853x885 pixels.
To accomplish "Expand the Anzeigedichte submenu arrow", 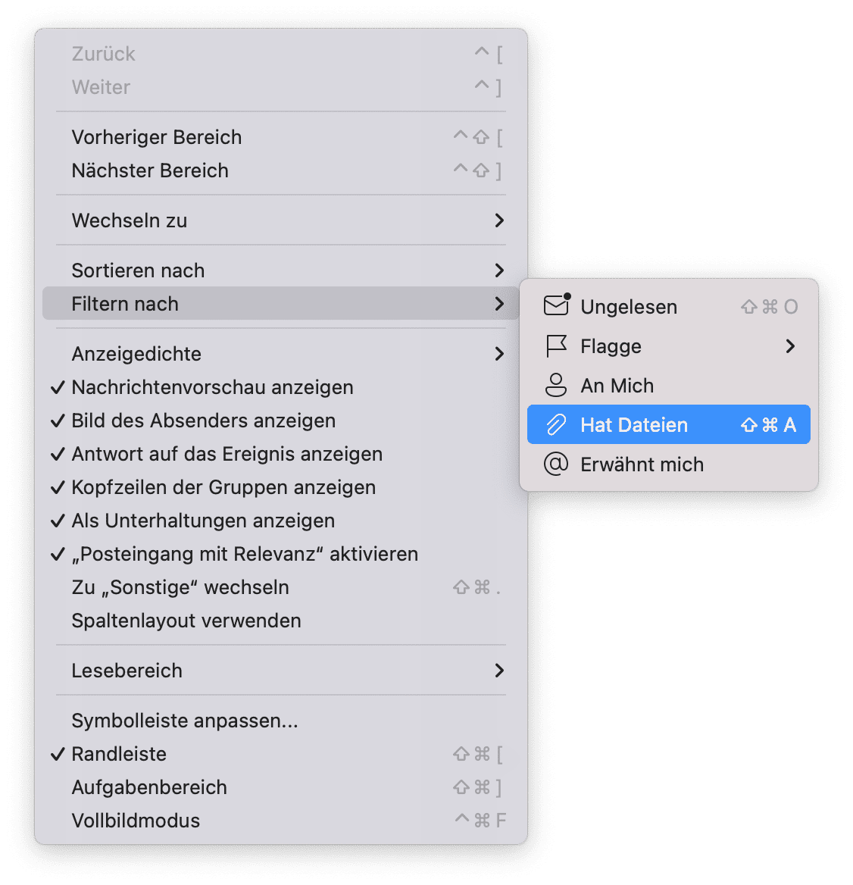I will coord(498,354).
